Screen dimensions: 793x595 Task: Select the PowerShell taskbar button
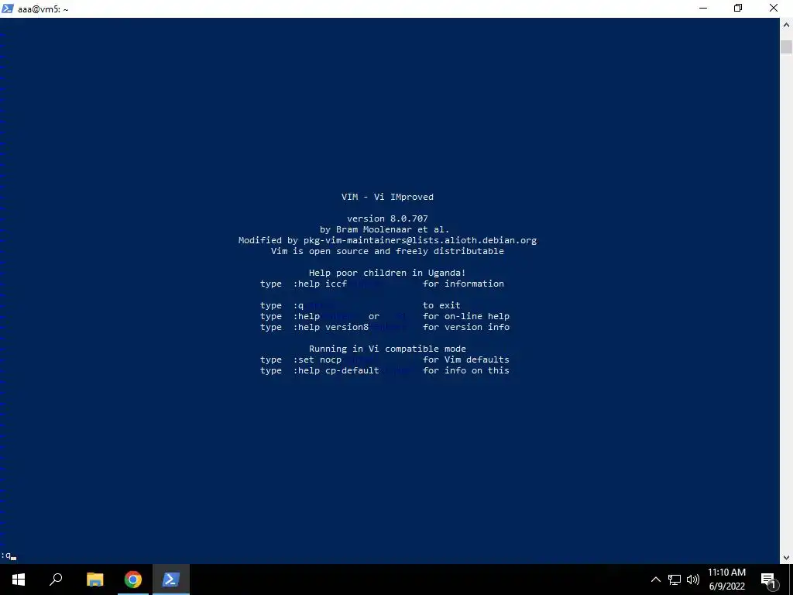click(171, 580)
